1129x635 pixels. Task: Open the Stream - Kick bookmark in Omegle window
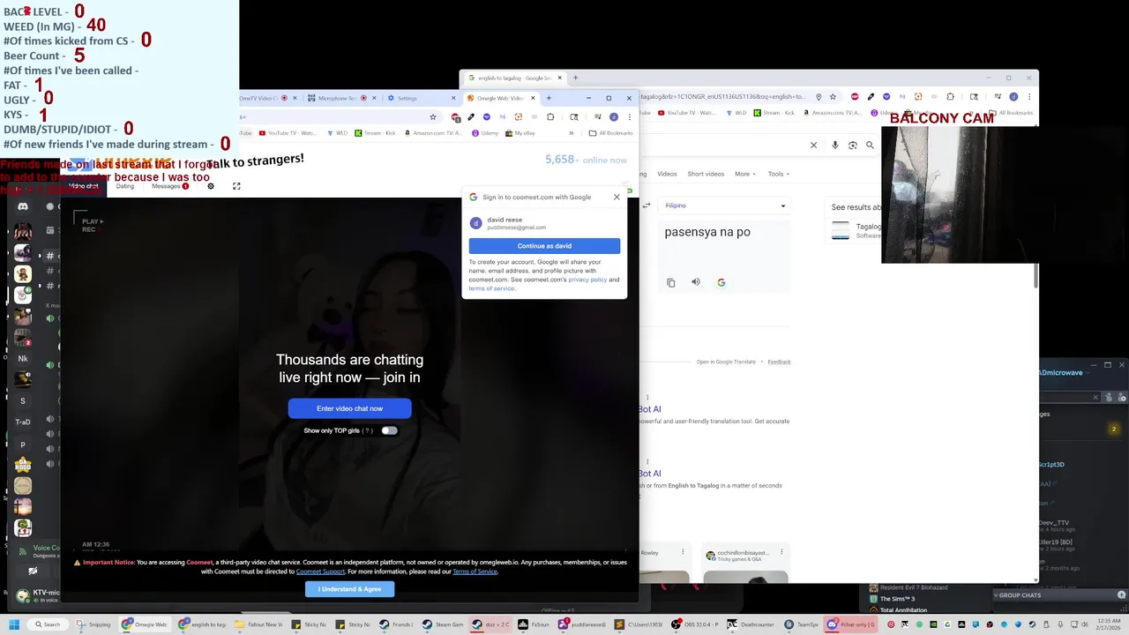(x=377, y=133)
